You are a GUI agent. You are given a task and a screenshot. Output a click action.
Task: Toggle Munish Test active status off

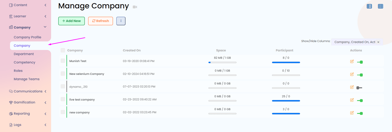(x=360, y=62)
